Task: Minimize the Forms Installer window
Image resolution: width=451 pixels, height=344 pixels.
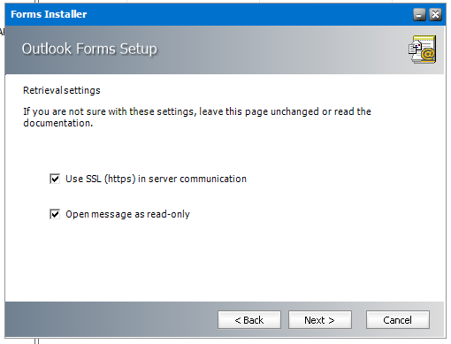Action: (419, 14)
